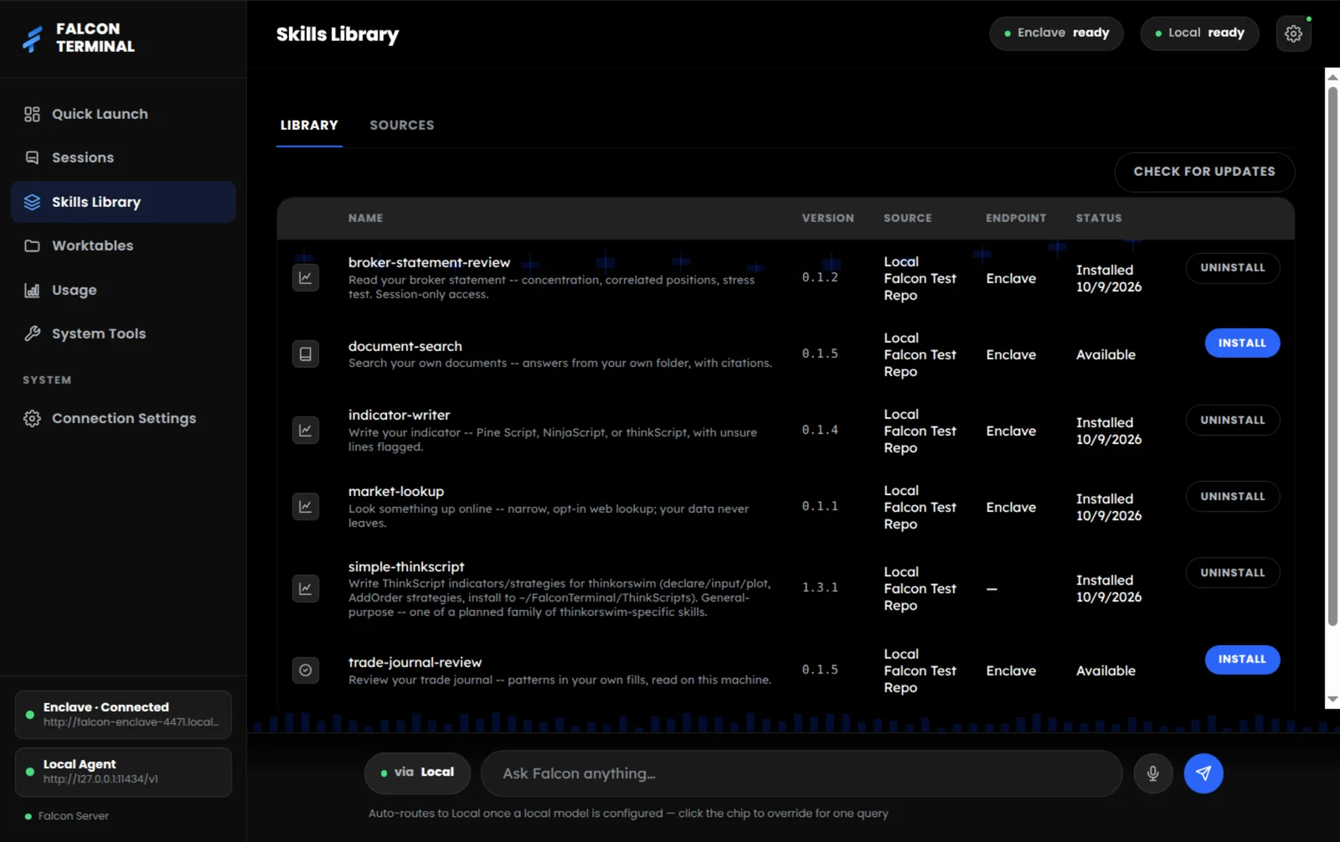Click the vertical scrollbar thumb

[x=1332, y=356]
